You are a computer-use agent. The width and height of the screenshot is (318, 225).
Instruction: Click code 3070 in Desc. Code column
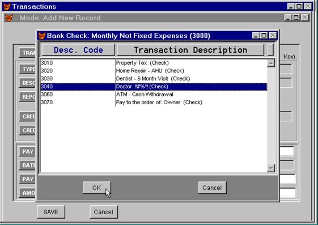(x=46, y=103)
